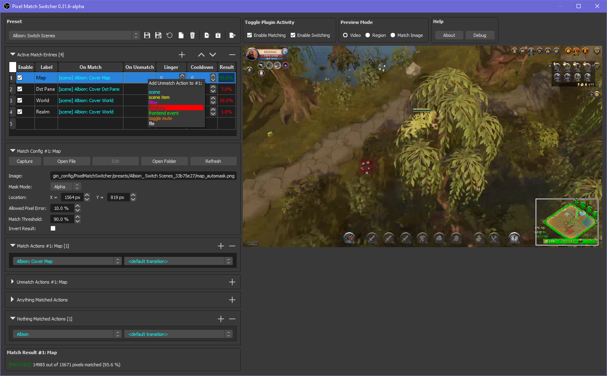Add an Anything Matched action

(x=232, y=300)
